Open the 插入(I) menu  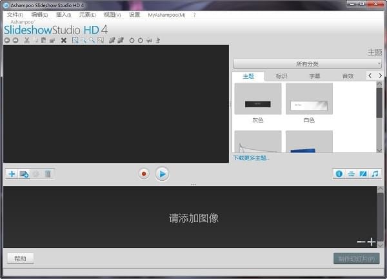64,15
